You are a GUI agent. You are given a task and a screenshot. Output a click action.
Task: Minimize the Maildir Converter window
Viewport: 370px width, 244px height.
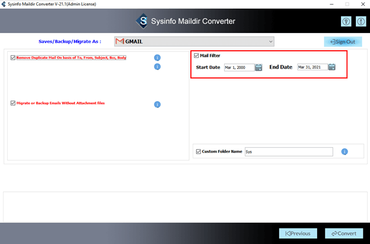331,4
